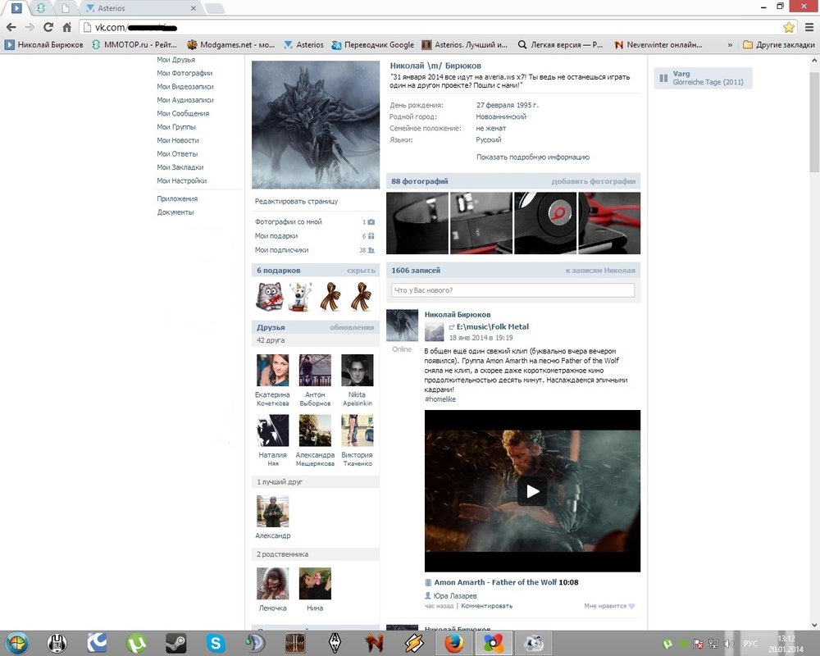Click the bookmark star in address bar
Image resolution: width=820 pixels, height=656 pixels.
789,27
